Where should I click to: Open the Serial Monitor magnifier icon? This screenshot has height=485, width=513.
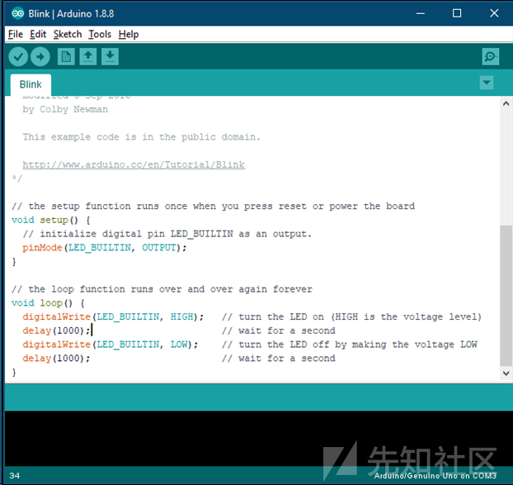491,57
